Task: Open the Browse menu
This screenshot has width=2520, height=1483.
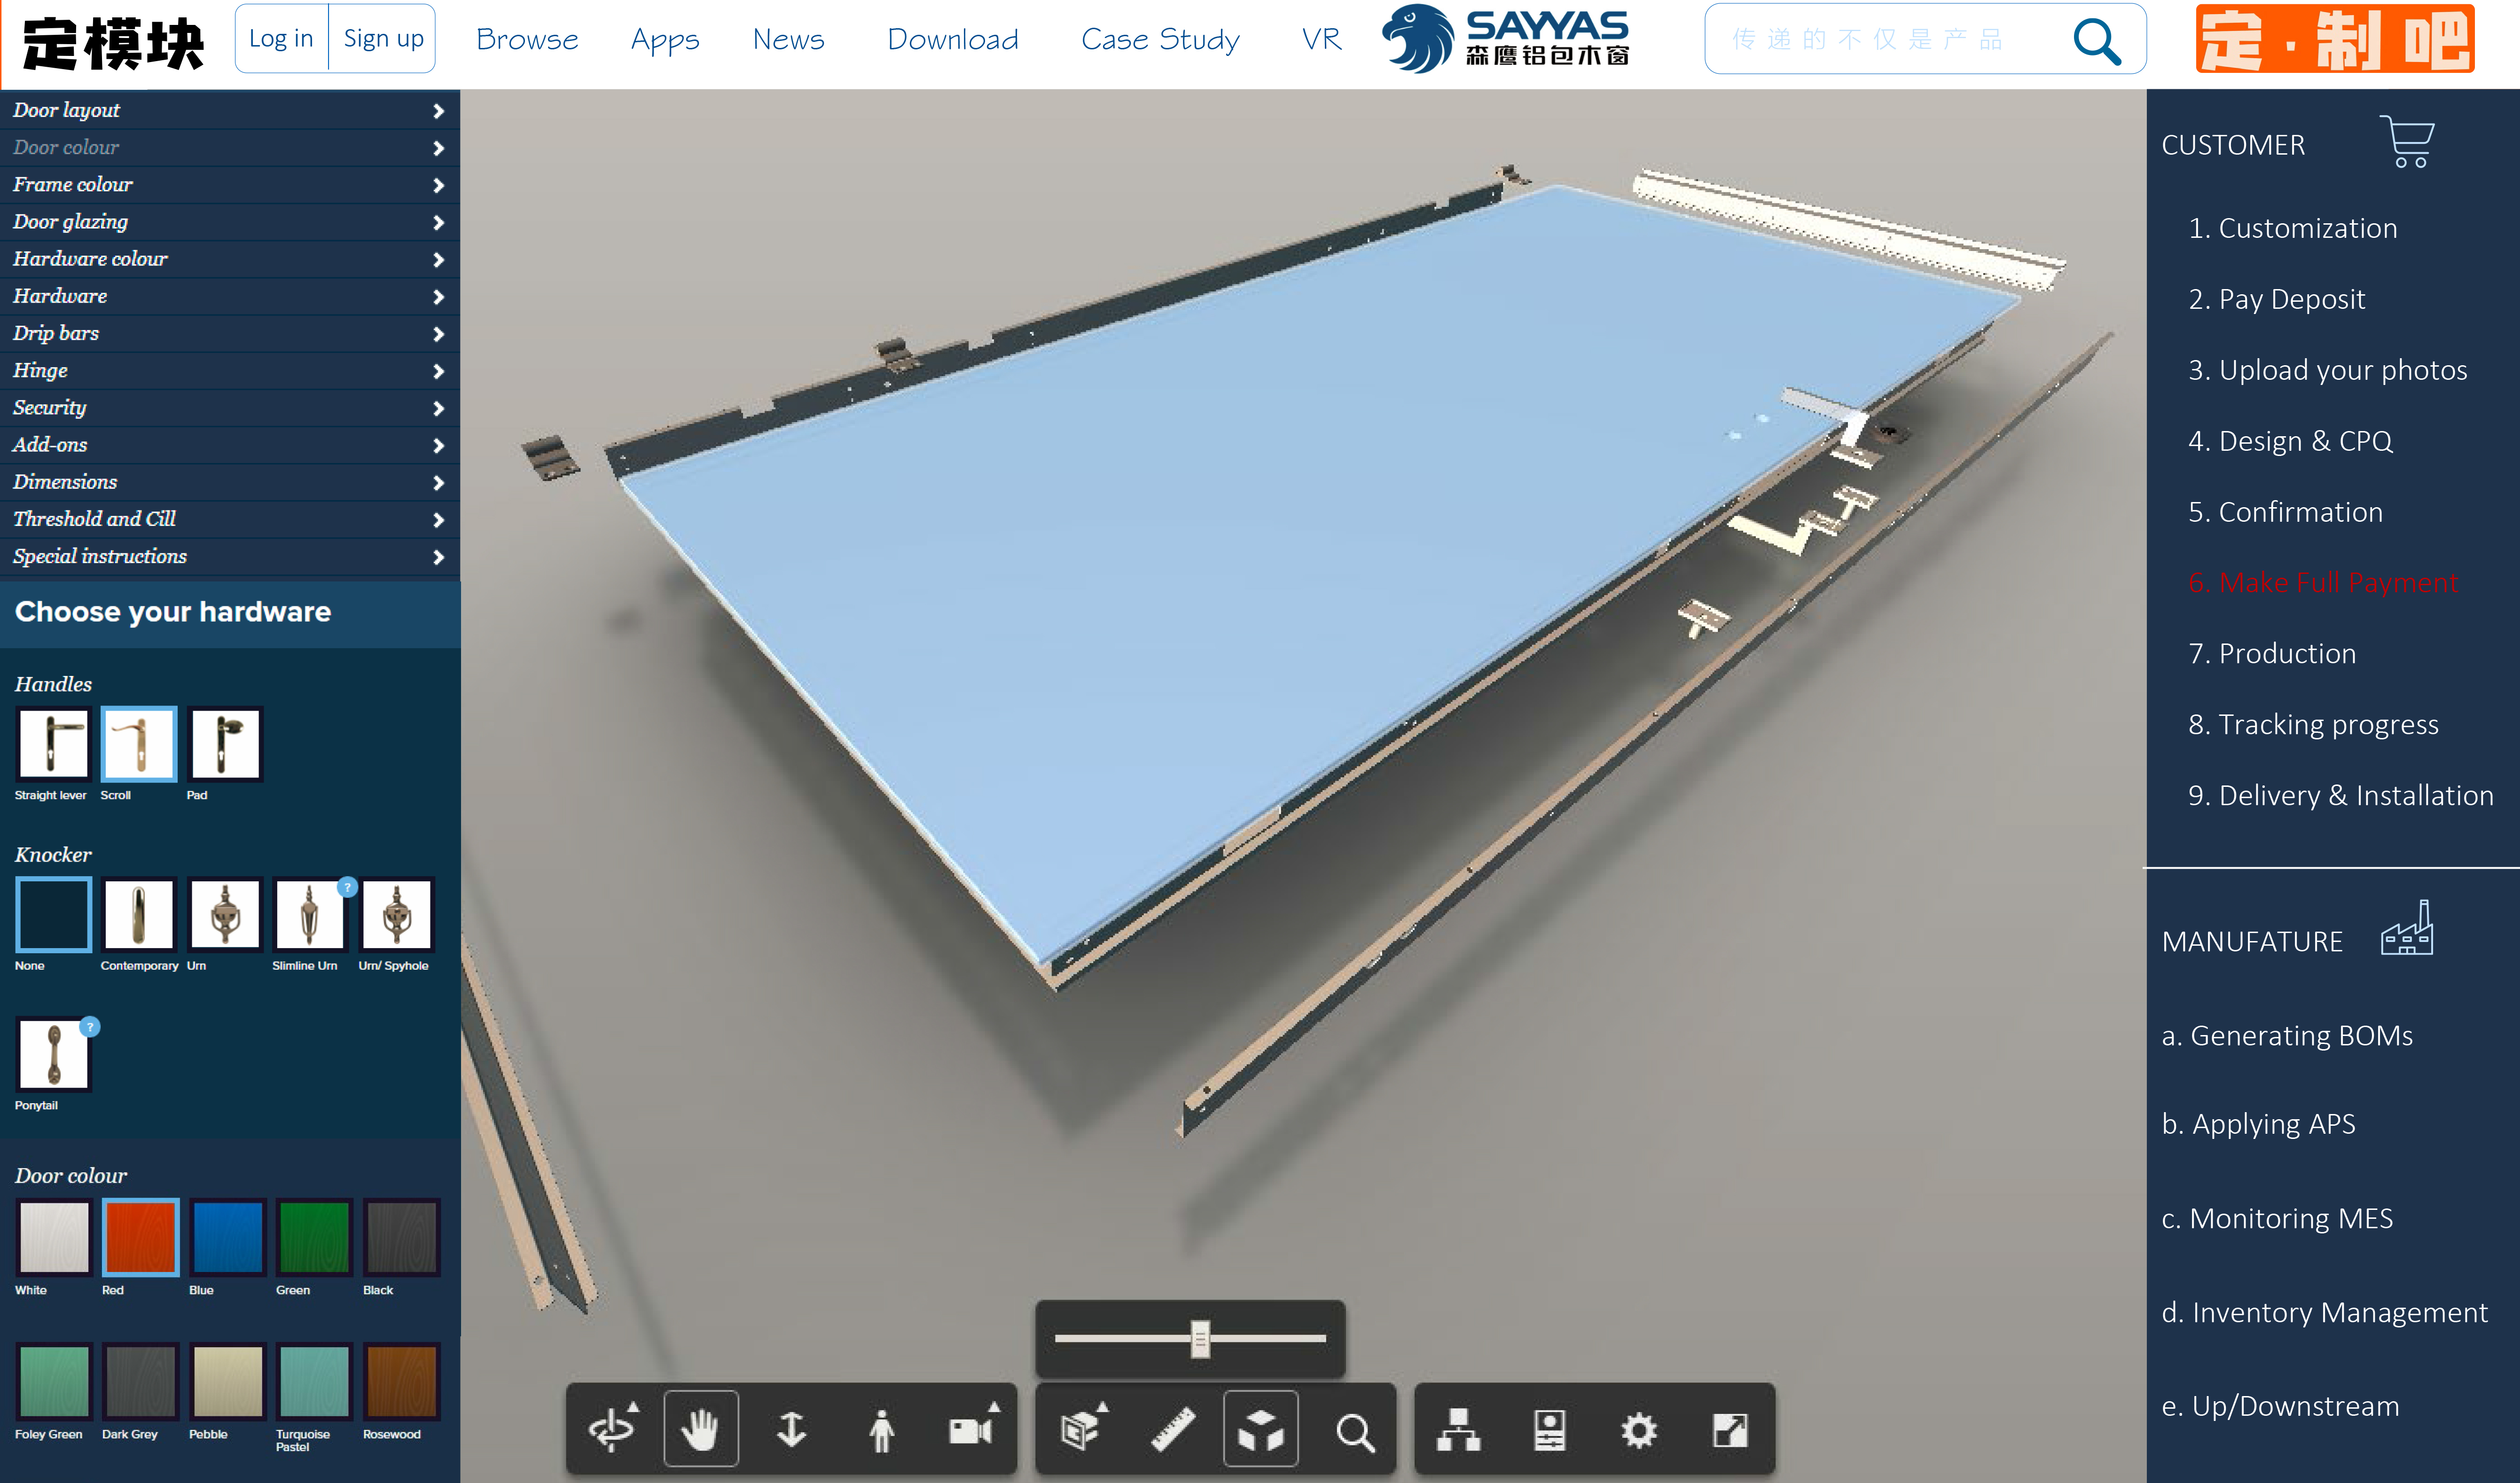Action: pos(527,39)
